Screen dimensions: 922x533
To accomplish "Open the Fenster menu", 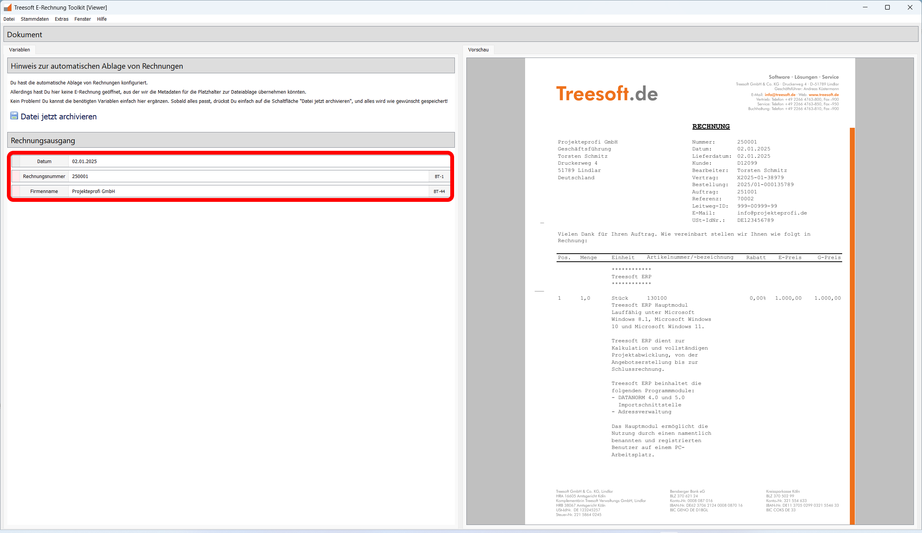I will click(x=83, y=19).
